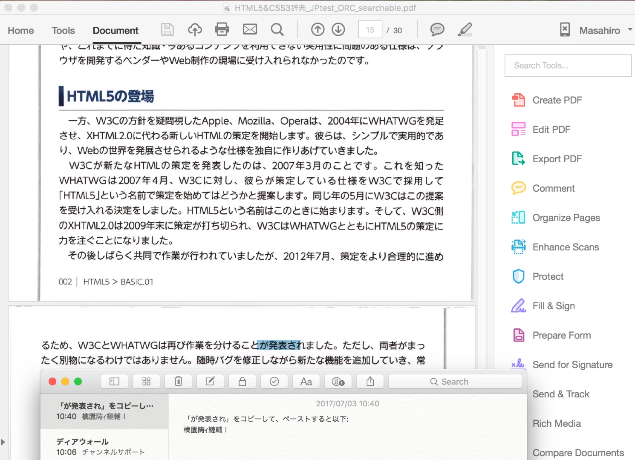Click the Notes window green zoom button

point(78,382)
